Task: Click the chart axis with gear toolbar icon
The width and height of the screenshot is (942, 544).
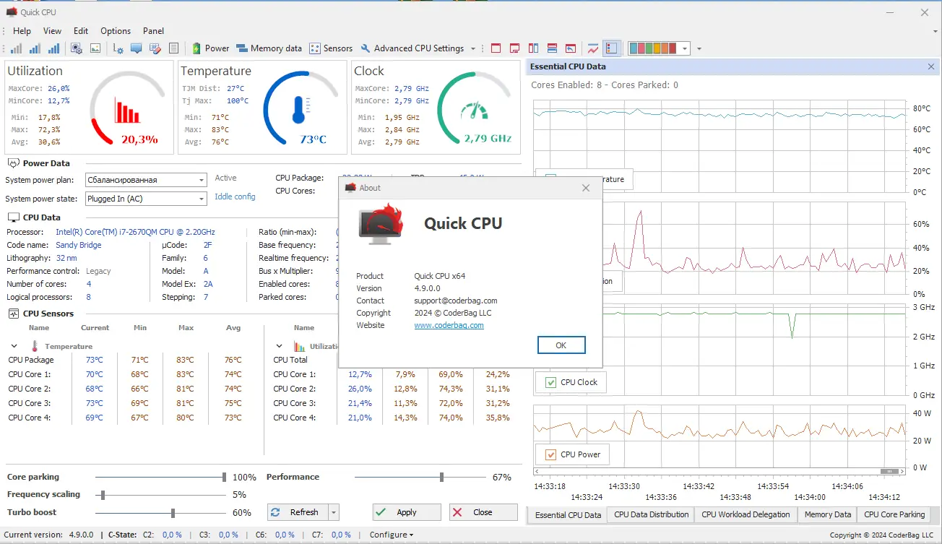Action: (x=118, y=48)
